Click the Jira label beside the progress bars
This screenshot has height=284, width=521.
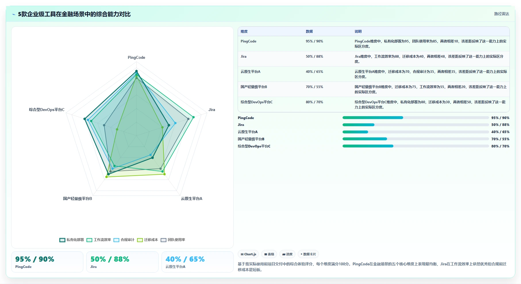click(x=241, y=125)
